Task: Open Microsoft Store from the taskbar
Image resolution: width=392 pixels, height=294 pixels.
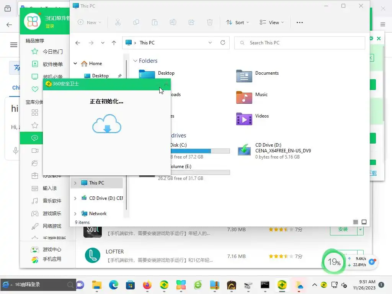Action: pyautogui.click(x=130, y=285)
